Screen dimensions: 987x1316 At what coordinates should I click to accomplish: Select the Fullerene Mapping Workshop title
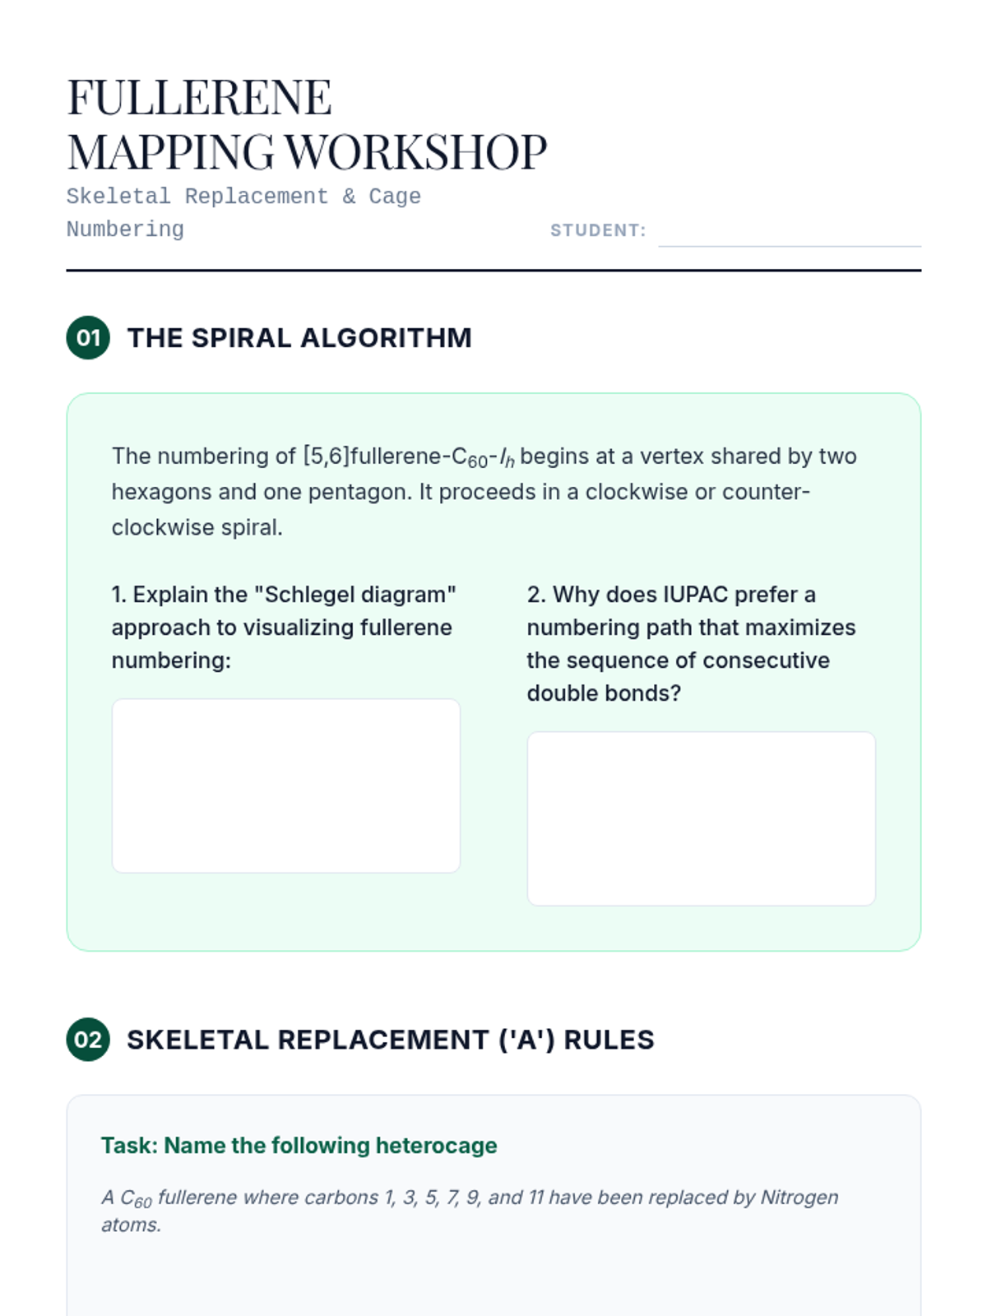coord(306,124)
